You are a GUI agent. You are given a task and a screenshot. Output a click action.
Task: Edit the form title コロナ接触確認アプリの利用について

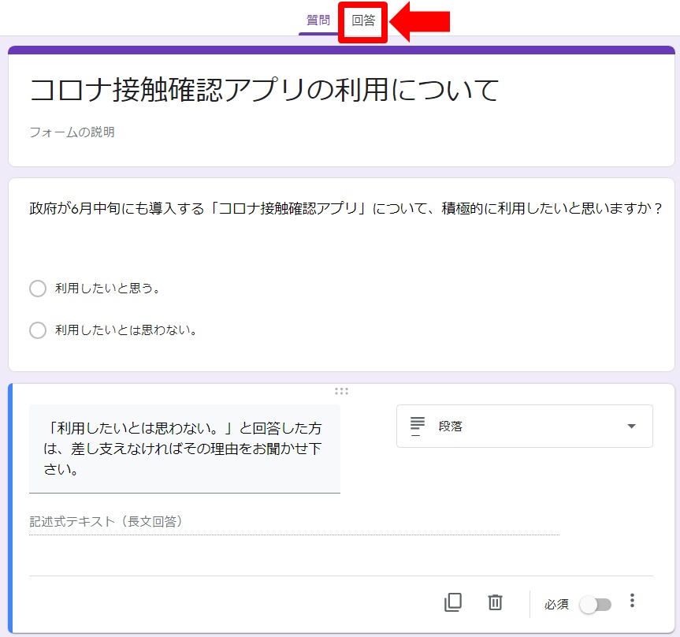tap(264, 91)
